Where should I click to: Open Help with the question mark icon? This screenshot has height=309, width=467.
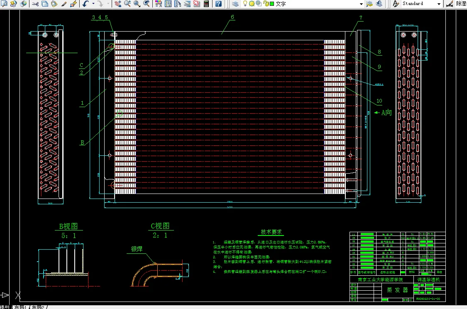point(218,4)
